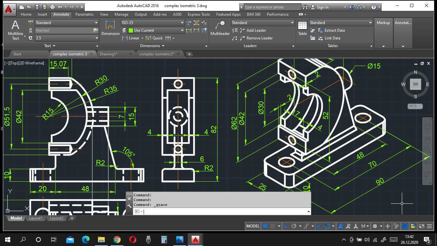This screenshot has width=437, height=246.
Task: Toggle hardware acceleration blue circle icon
Action: click(405, 226)
